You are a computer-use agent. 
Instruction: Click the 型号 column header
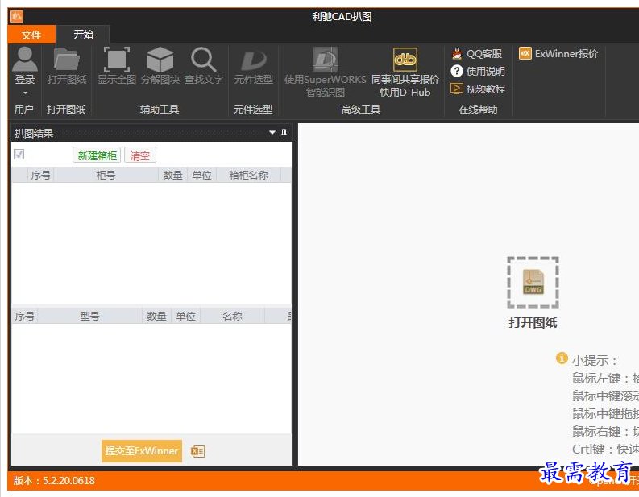coord(89,316)
